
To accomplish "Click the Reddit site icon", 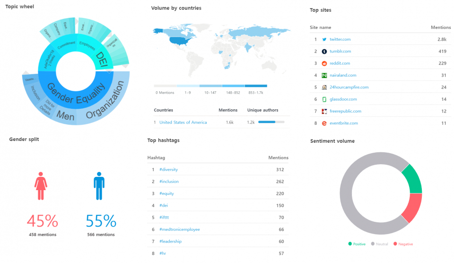I will 324,63.
